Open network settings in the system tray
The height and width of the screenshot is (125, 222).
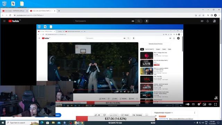[x=200, y=123]
